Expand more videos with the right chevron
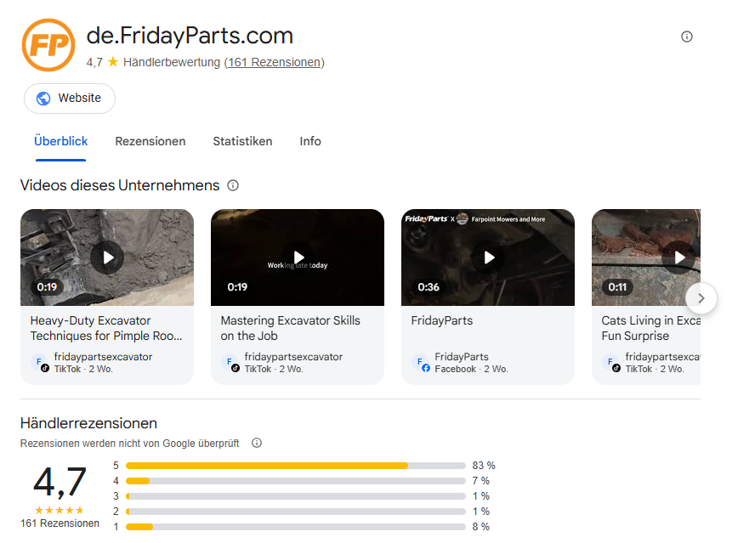 click(701, 298)
